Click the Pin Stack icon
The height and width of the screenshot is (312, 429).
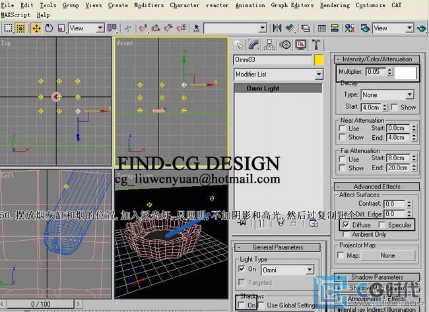tap(242, 223)
